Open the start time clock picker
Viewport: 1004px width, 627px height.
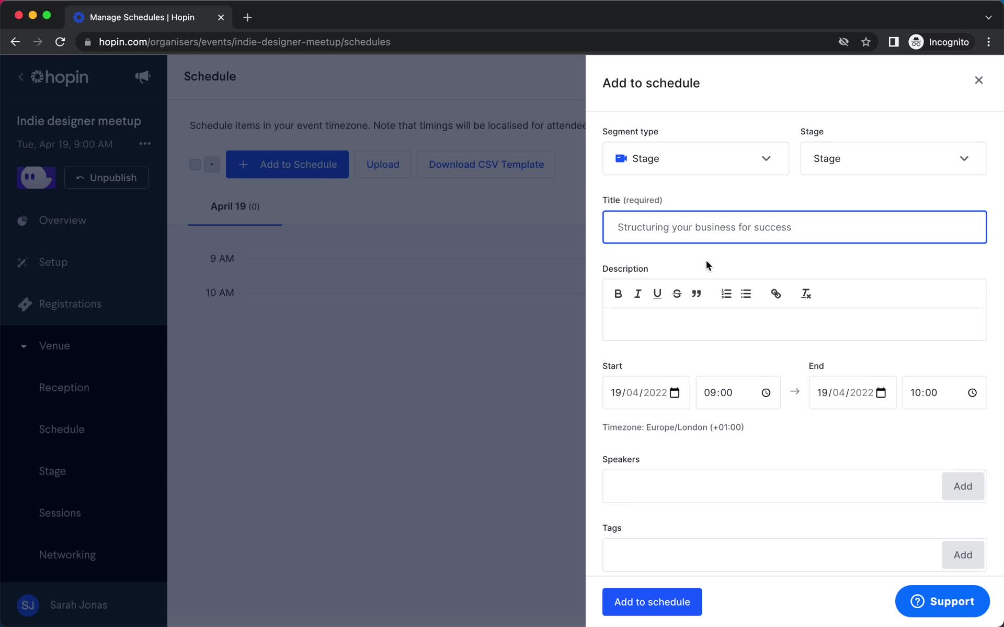coord(766,392)
